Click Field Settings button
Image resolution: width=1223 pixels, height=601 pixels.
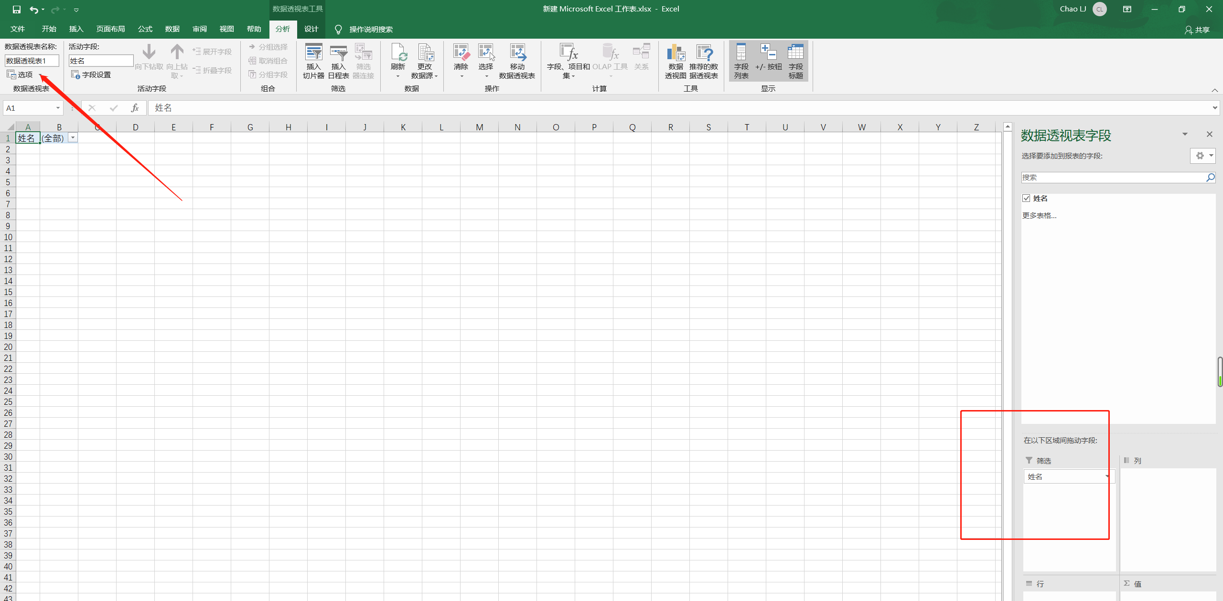pyautogui.click(x=91, y=75)
